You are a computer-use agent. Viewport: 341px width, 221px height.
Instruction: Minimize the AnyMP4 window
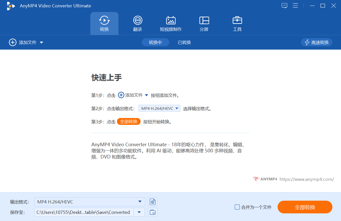pos(312,6)
